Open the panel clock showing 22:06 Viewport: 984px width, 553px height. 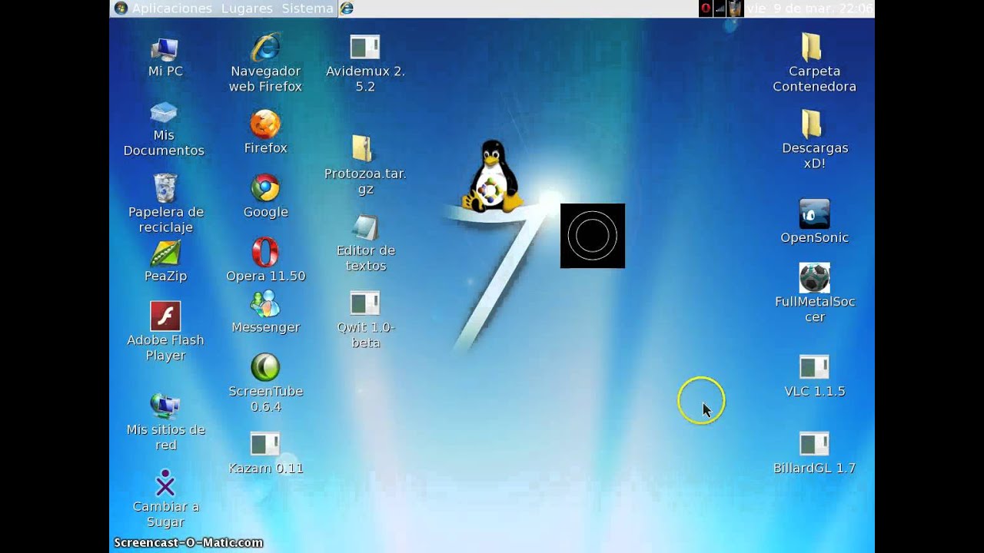(x=810, y=8)
